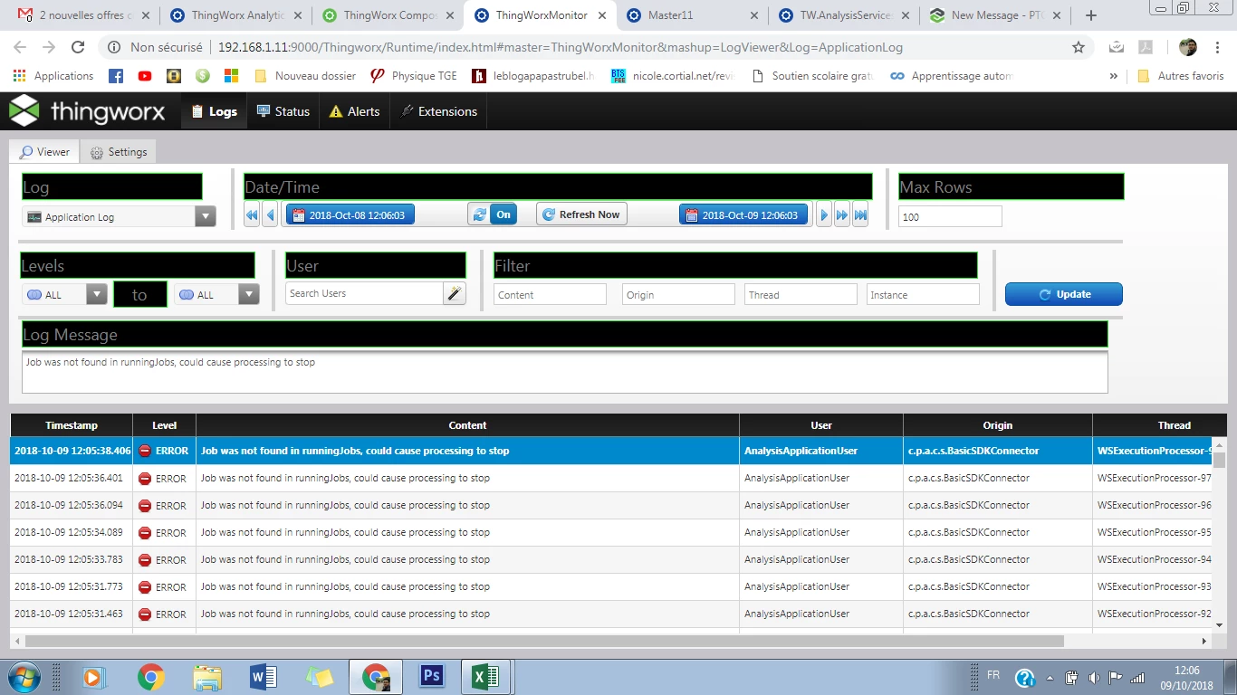The image size is (1237, 695).
Task: Click the red error icon in the 12:05:34.089 row
Action: tap(145, 532)
